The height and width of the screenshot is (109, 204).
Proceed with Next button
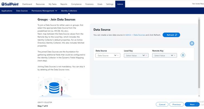point(192,105)
